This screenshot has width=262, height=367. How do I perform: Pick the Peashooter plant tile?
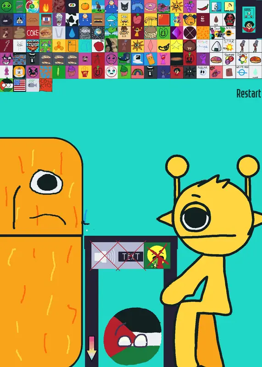point(111,33)
